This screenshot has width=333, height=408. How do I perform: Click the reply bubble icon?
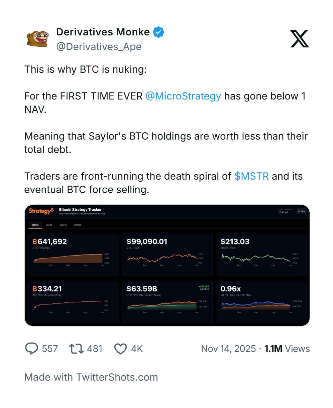[32, 349]
